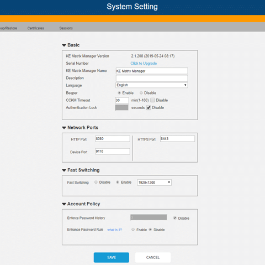Enable the Enhance Password Rule option

[x=133, y=230]
